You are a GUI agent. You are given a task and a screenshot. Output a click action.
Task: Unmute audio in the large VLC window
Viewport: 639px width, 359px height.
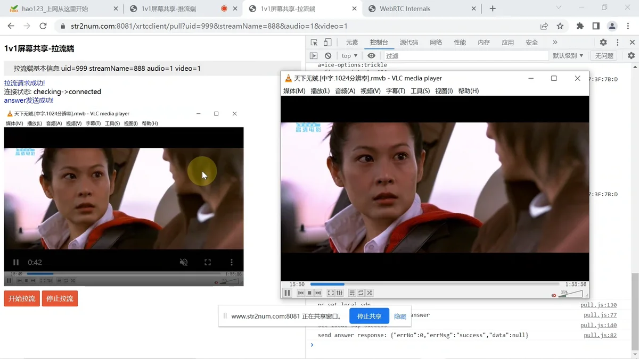tap(554, 295)
